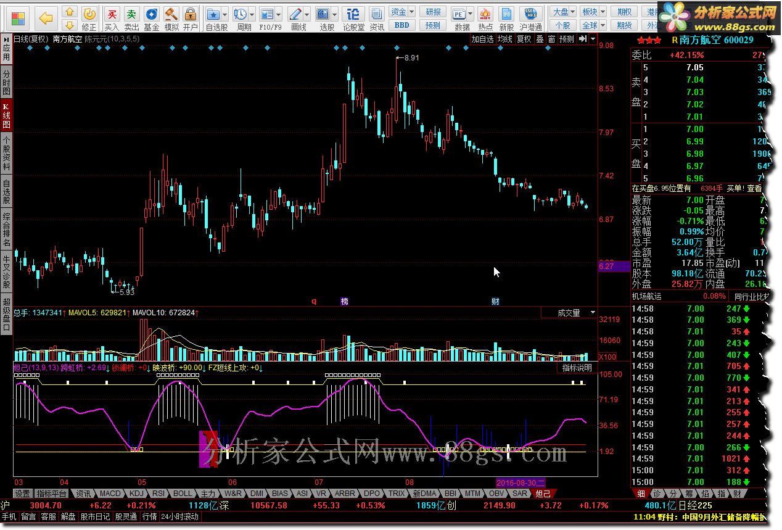This screenshot has width=782, height=530.
Task: Click the purple 榜 marker on the chart
Action: tap(345, 301)
